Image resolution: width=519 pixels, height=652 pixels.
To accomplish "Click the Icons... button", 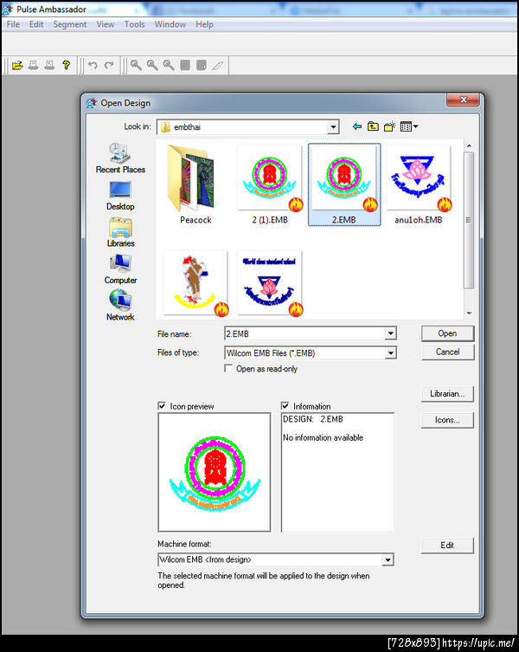I will click(x=447, y=420).
